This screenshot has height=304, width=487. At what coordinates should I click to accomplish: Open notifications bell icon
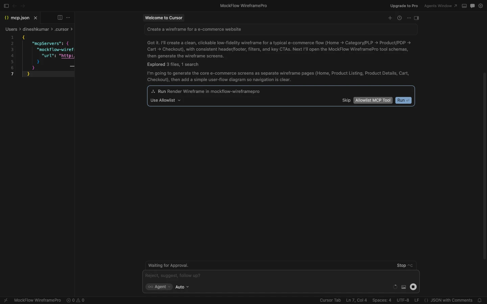click(480, 300)
